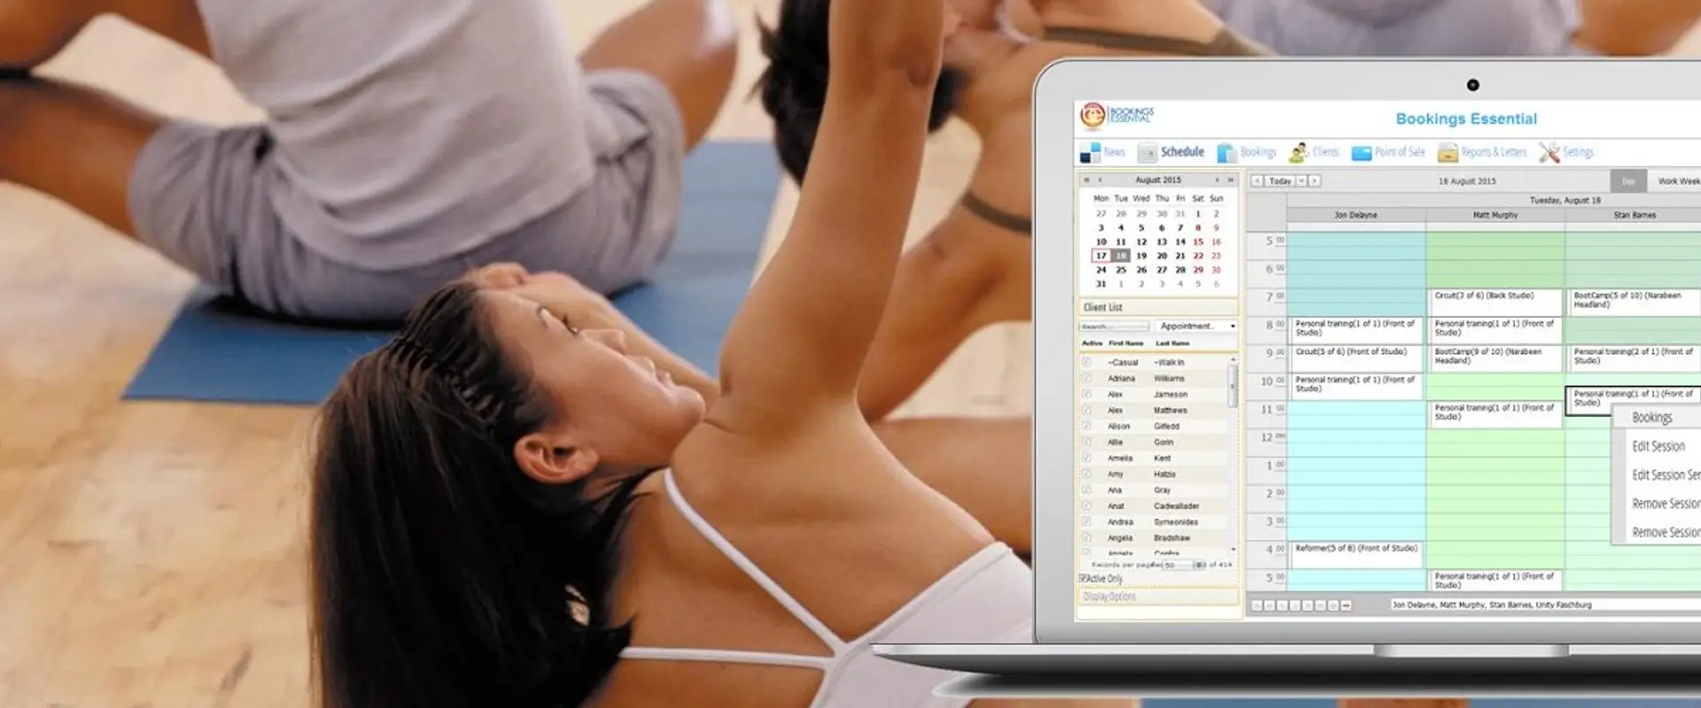Go to next day in schedule
1701x708 pixels.
point(1315,181)
